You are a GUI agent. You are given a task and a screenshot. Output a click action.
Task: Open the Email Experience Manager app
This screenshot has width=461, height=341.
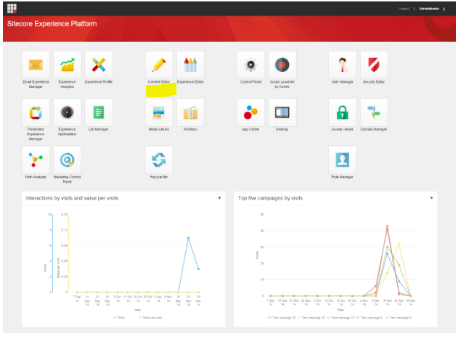36,65
